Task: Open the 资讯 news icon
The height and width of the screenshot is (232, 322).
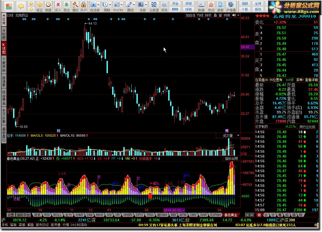Action: coord(164,5)
